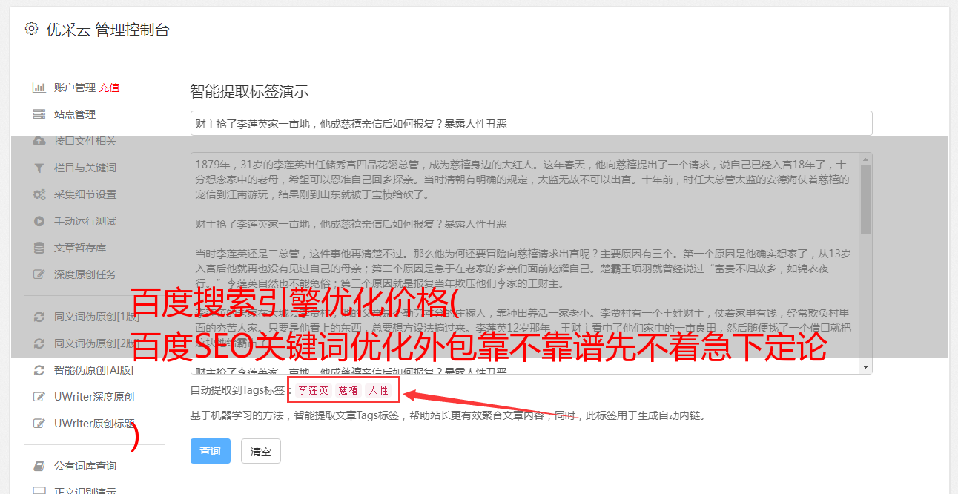The width and height of the screenshot is (958, 494).
Task: Click the play circle icon for 手动运行测试
Action: pyautogui.click(x=39, y=221)
